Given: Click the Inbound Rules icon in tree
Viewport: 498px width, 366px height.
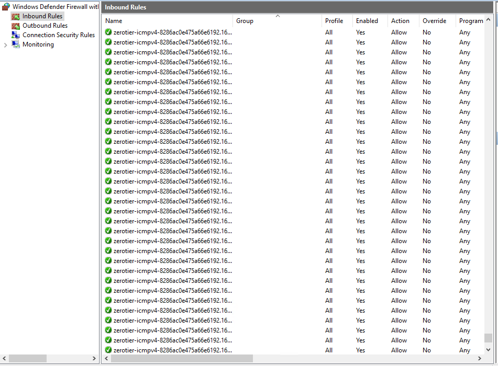Looking at the screenshot, I should point(16,17).
